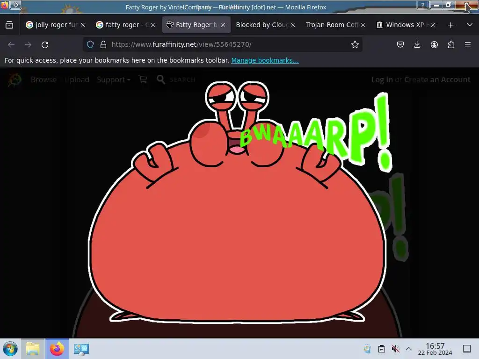
Task: Toggle the keep-on-all-desktops titlebar pin
Action: (15, 5)
